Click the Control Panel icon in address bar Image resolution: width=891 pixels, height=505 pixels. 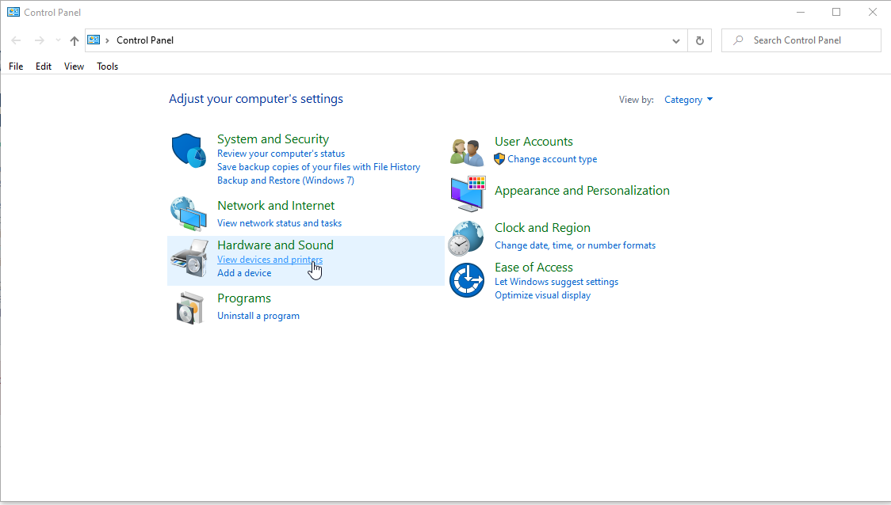pos(94,40)
